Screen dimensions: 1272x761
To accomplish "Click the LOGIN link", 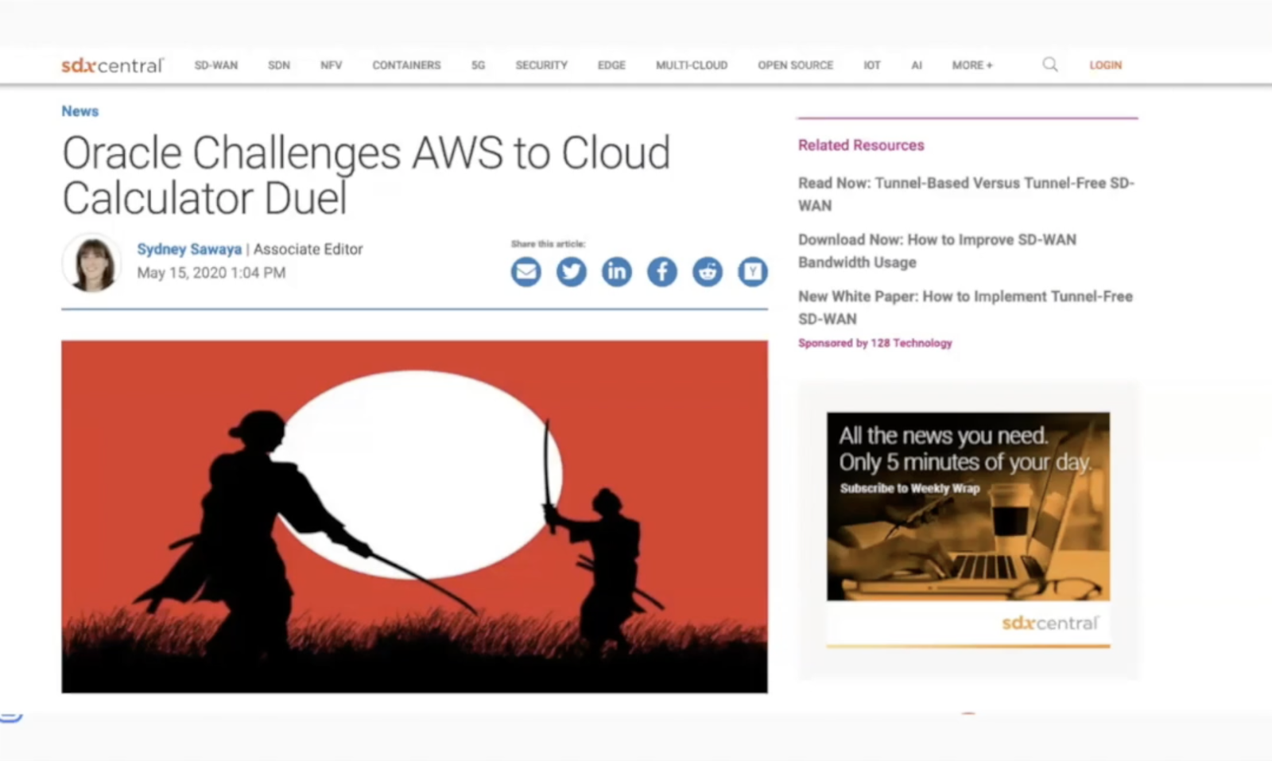I will tap(1106, 65).
